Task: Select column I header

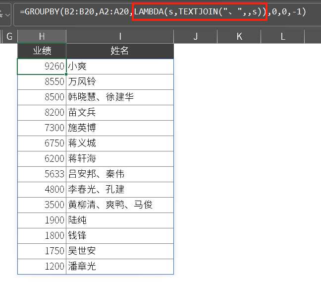Action: (x=120, y=37)
